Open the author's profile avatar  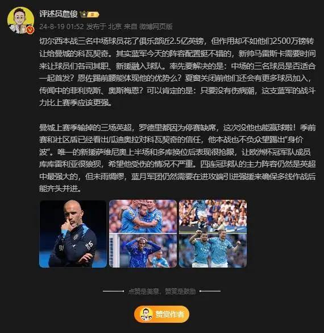[20, 20]
